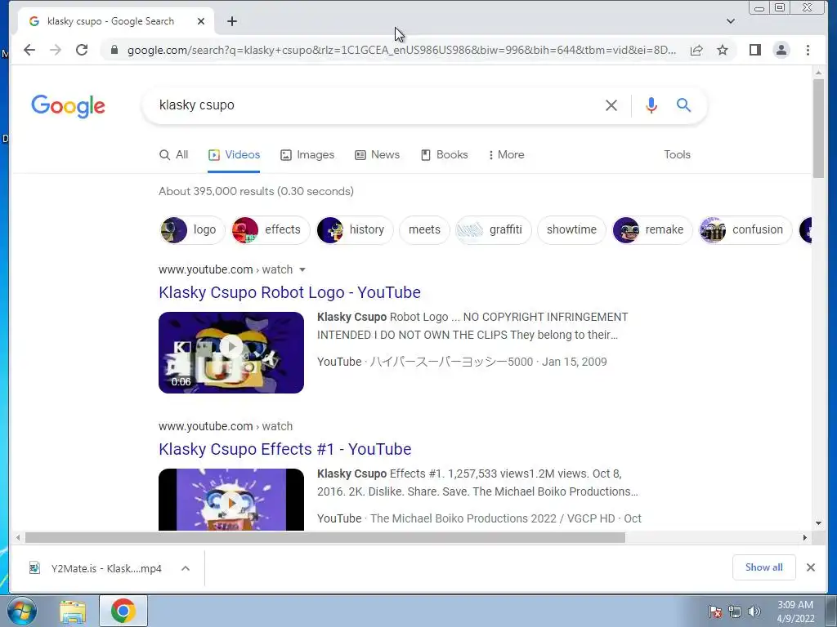The height and width of the screenshot is (627, 837).
Task: Open the search Tools options
Action: pos(677,154)
